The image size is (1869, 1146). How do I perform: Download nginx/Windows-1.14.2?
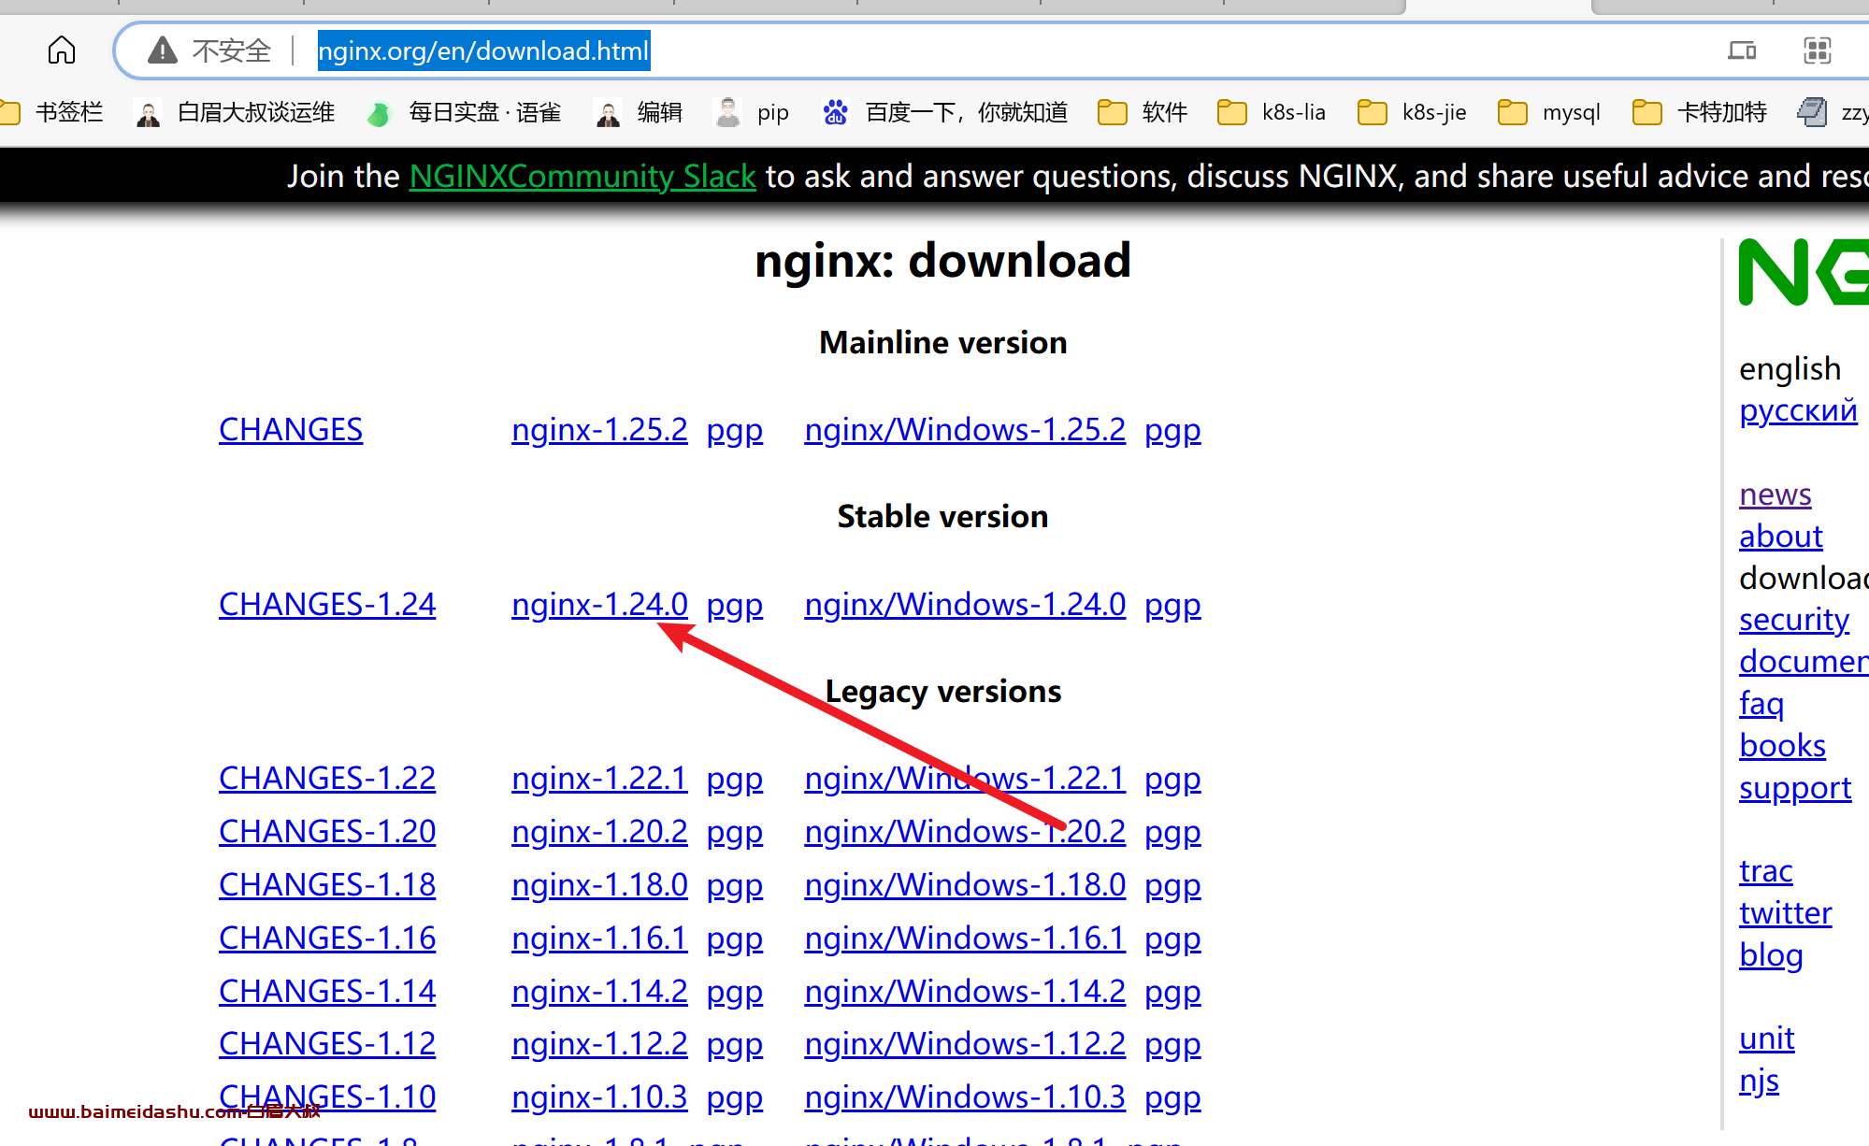point(965,991)
